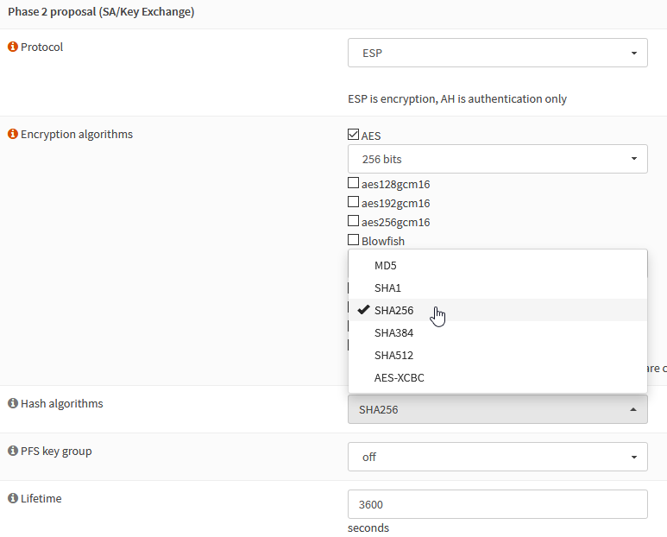The width and height of the screenshot is (667, 537).
Task: Enable the aes128gcm16 checkbox
Action: 353,183
